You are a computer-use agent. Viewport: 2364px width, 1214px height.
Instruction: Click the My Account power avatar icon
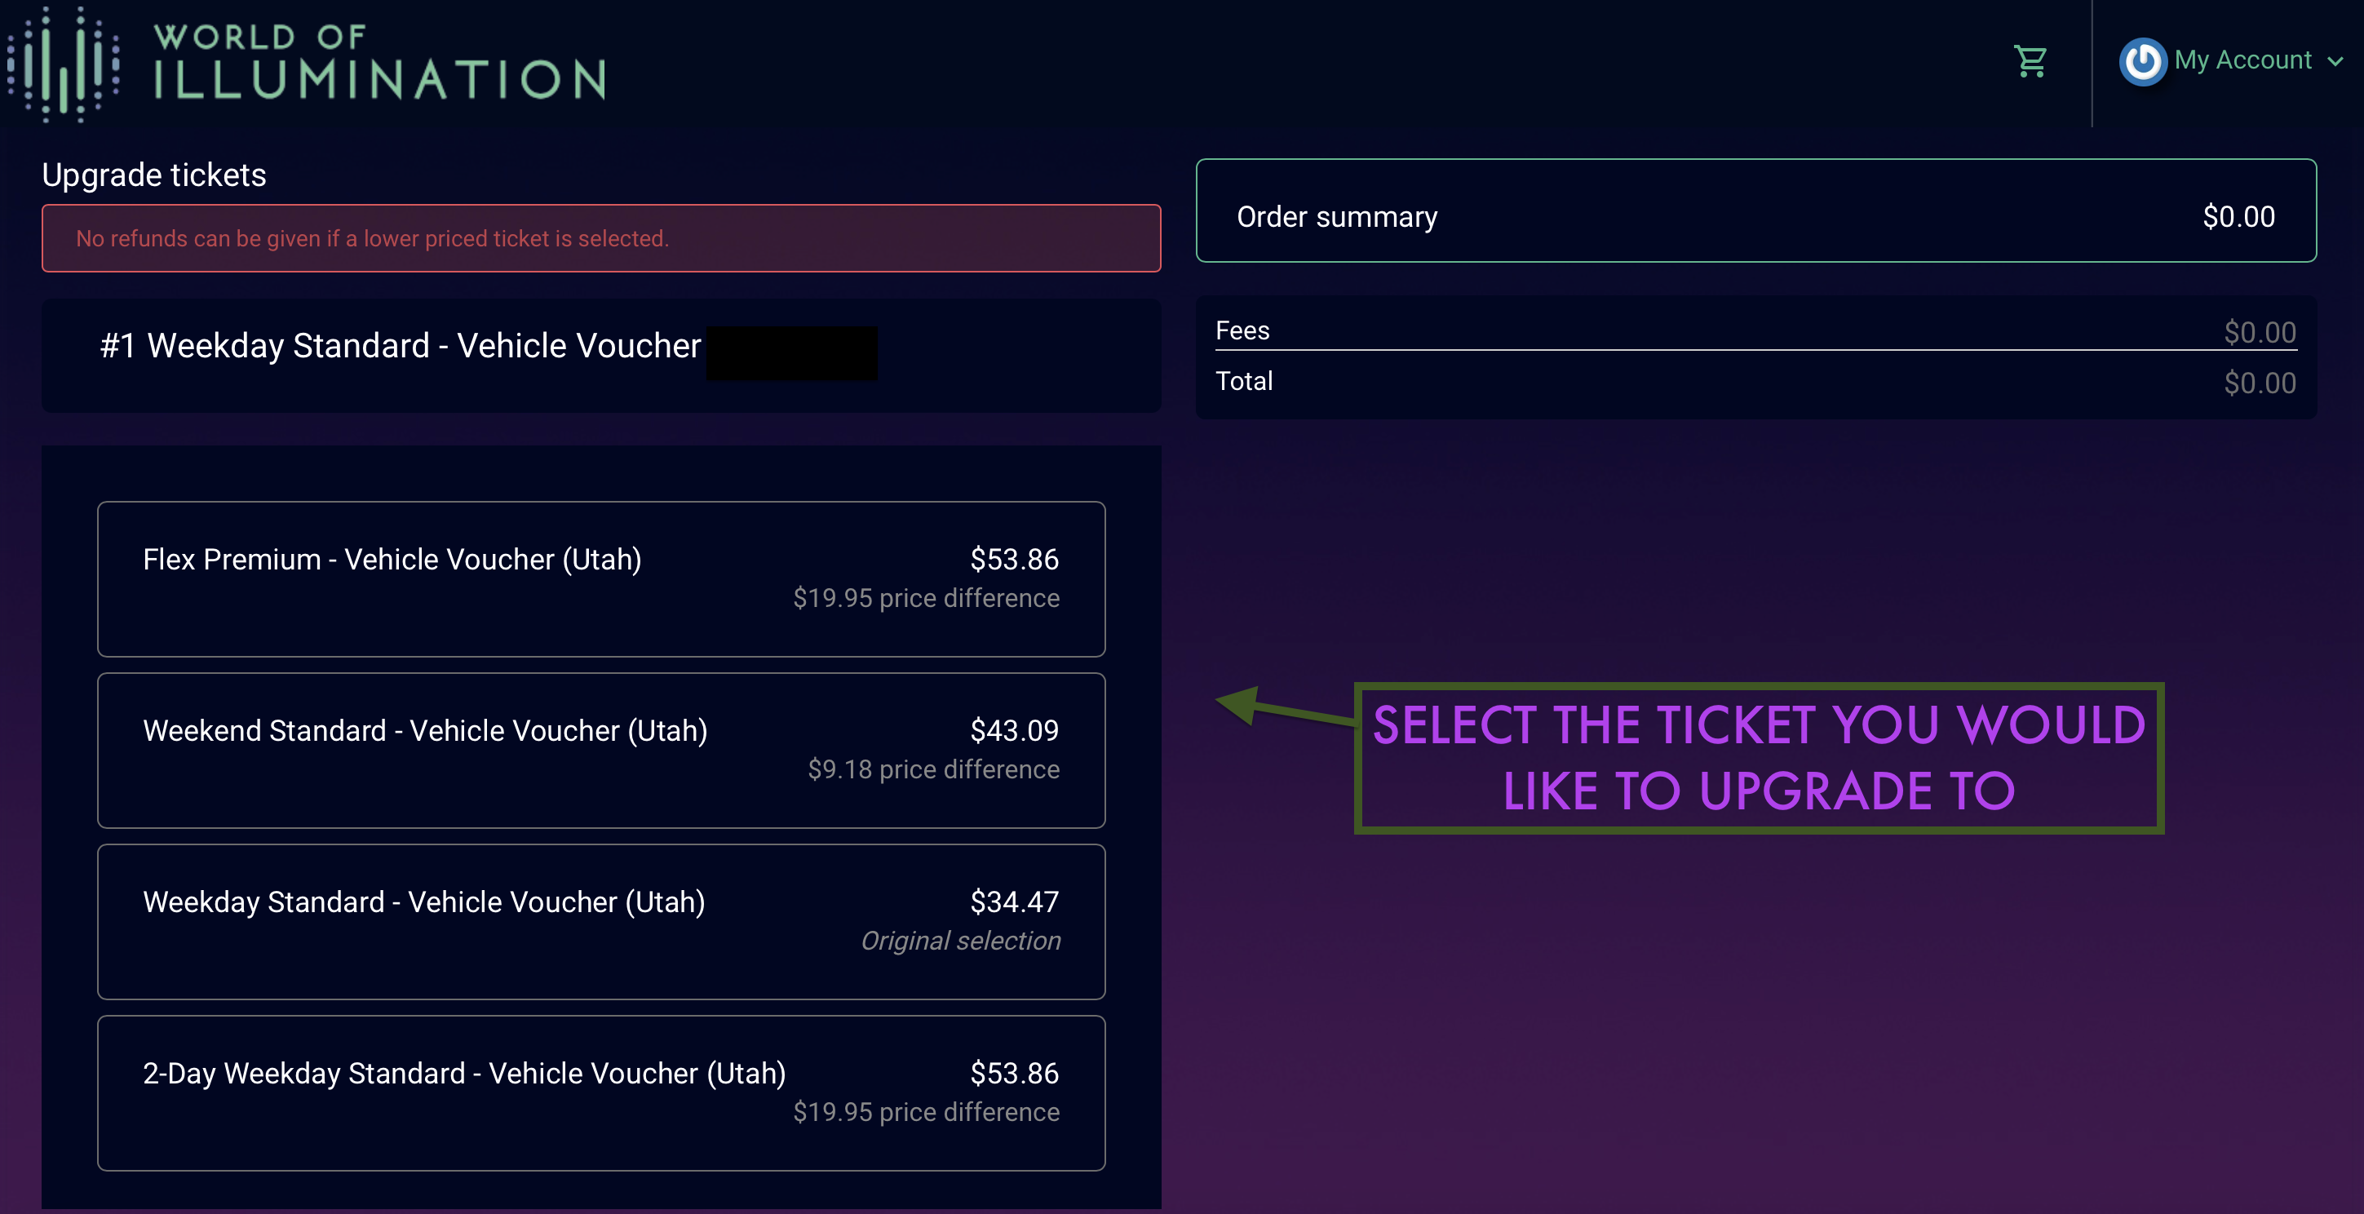coord(2143,61)
